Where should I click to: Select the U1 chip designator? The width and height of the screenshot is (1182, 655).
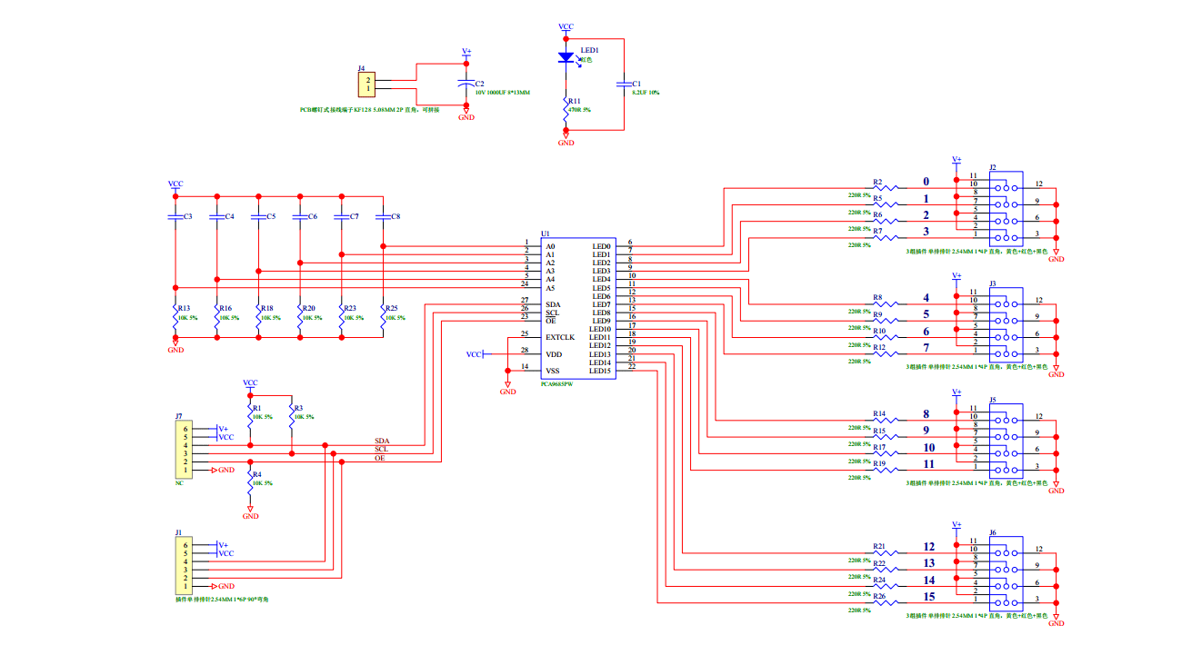tap(546, 233)
